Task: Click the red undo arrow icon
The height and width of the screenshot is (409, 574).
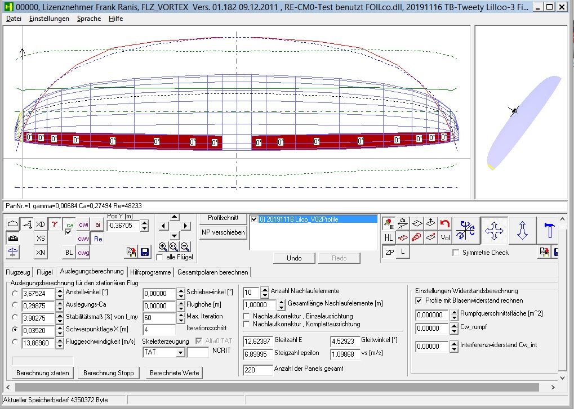Action: (x=445, y=223)
